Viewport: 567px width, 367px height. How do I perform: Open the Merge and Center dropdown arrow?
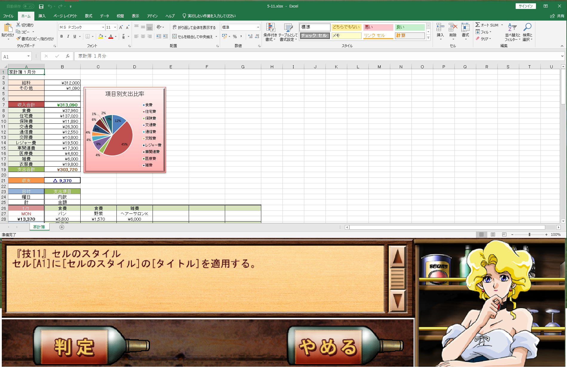(x=216, y=37)
